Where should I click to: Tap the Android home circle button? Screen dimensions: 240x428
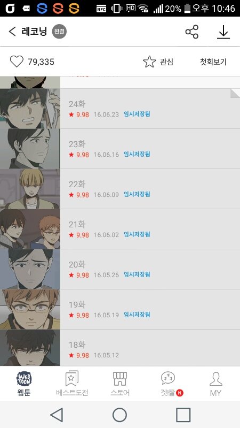pos(119,415)
